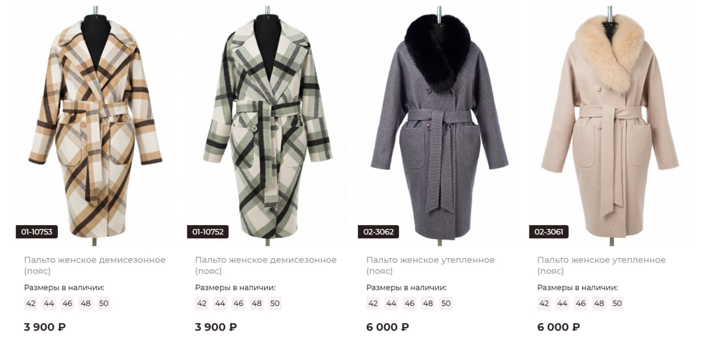Open the утепленное coat title link under coat 02-3062

[x=431, y=265]
